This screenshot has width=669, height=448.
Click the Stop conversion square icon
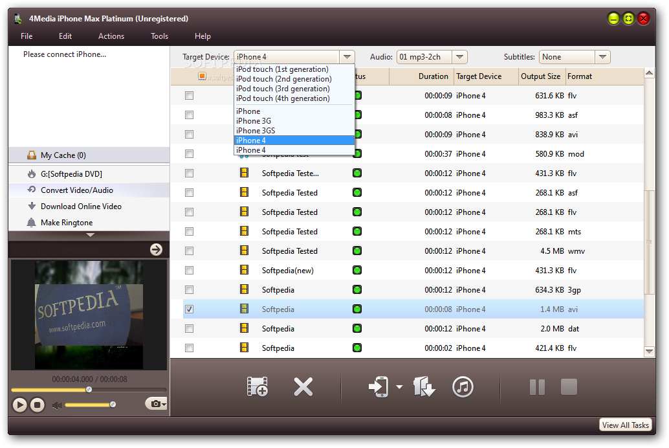click(569, 387)
